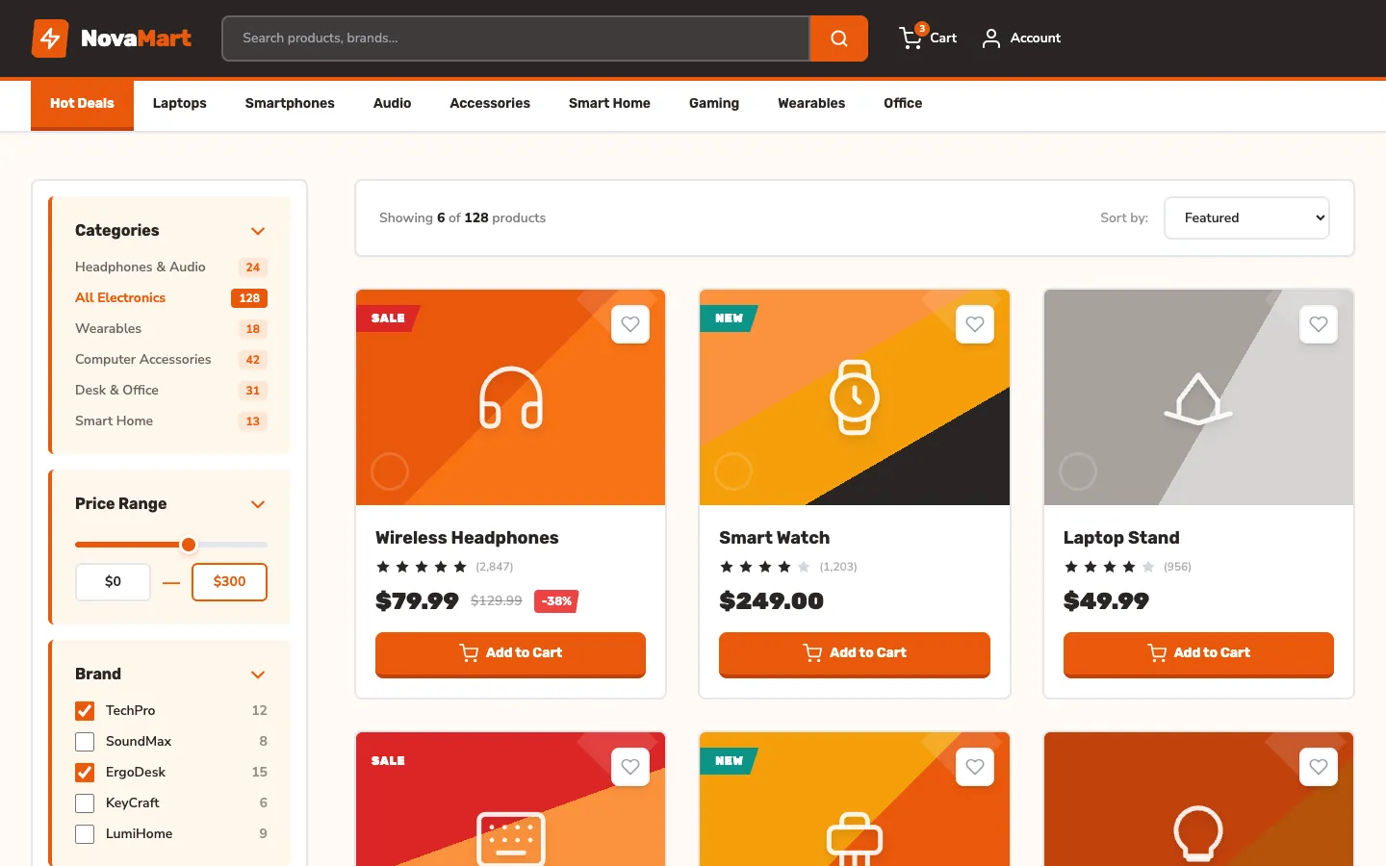This screenshot has width=1386, height=866.
Task: Select the Wearables category link
Action: tap(108, 328)
